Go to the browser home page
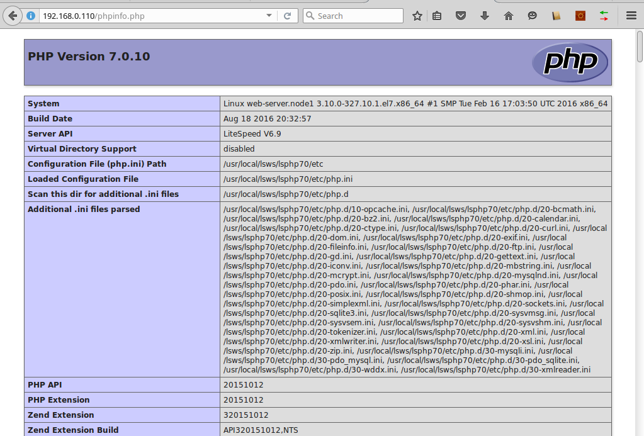644x436 pixels. coord(509,16)
